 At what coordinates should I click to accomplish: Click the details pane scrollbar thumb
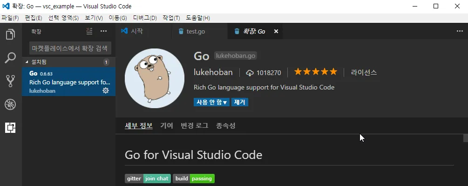(x=465, y=138)
